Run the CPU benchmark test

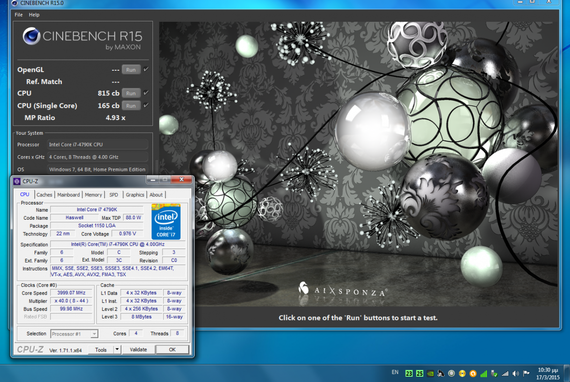click(x=131, y=93)
